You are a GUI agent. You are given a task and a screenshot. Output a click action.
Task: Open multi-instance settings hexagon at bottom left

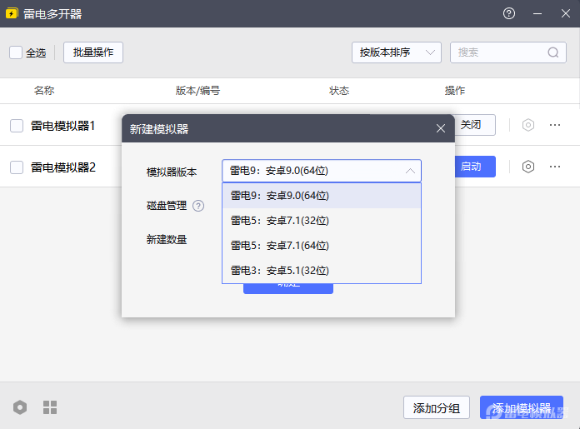(x=20, y=407)
